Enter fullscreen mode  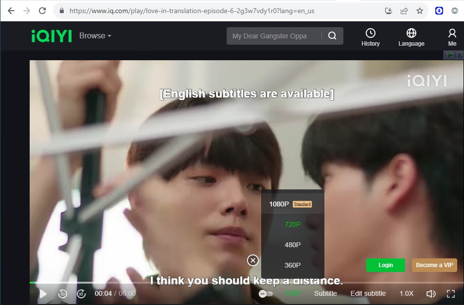coord(451,293)
